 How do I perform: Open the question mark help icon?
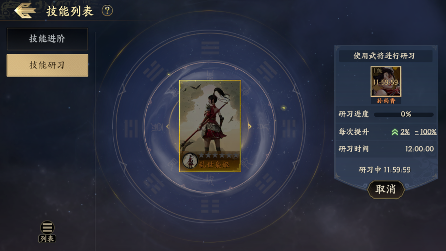click(x=107, y=11)
